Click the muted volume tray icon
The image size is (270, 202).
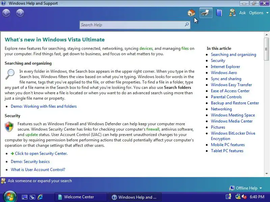[244, 197]
